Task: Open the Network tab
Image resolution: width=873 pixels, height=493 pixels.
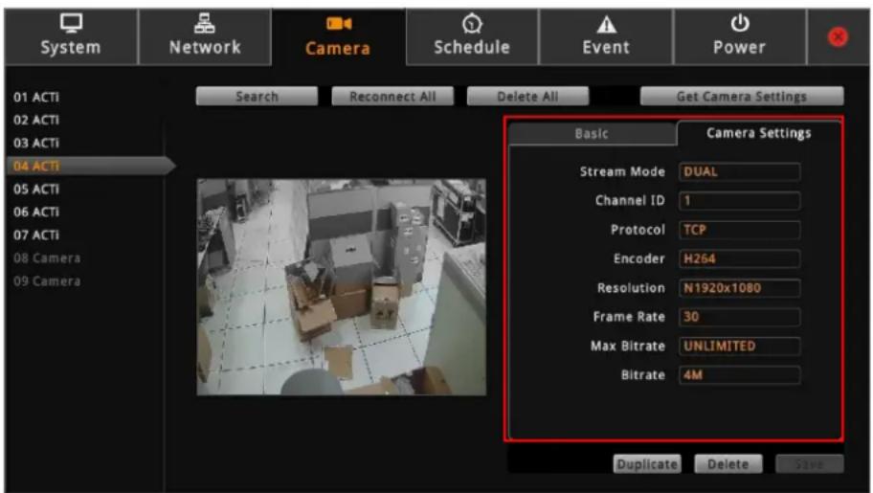Action: click(205, 36)
